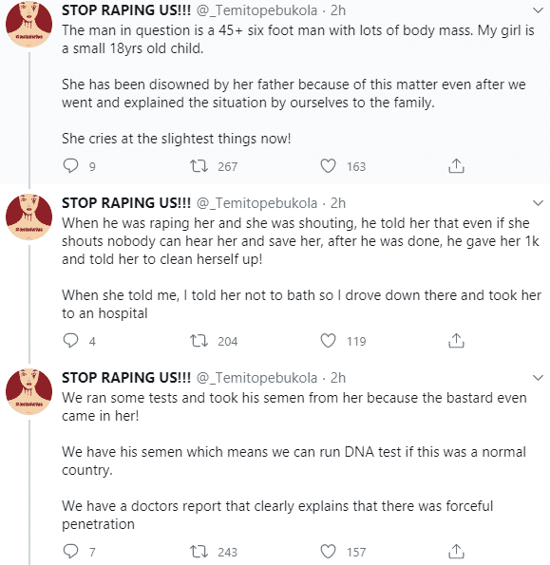Viewport: 550px width, 565px height.
Task: Open the first tweet's more options chevron
Action: pyautogui.click(x=538, y=10)
